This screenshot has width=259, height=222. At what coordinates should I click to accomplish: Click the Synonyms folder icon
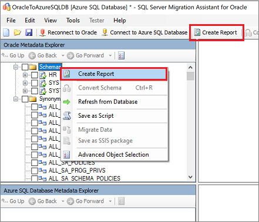pos(33,99)
